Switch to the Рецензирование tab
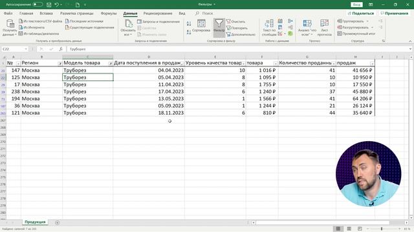414x232 pixels. (158, 13)
